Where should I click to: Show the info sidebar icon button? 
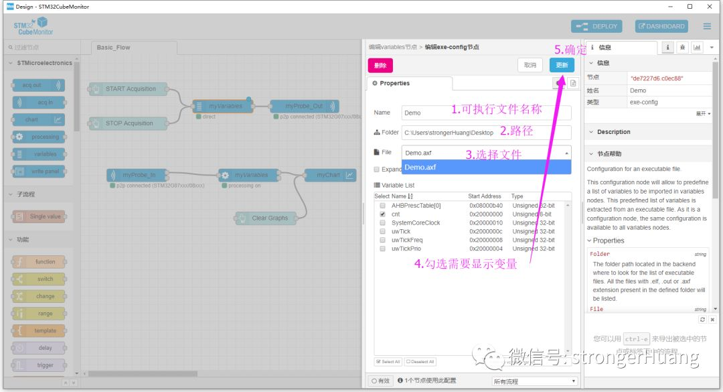pyautogui.click(x=667, y=47)
